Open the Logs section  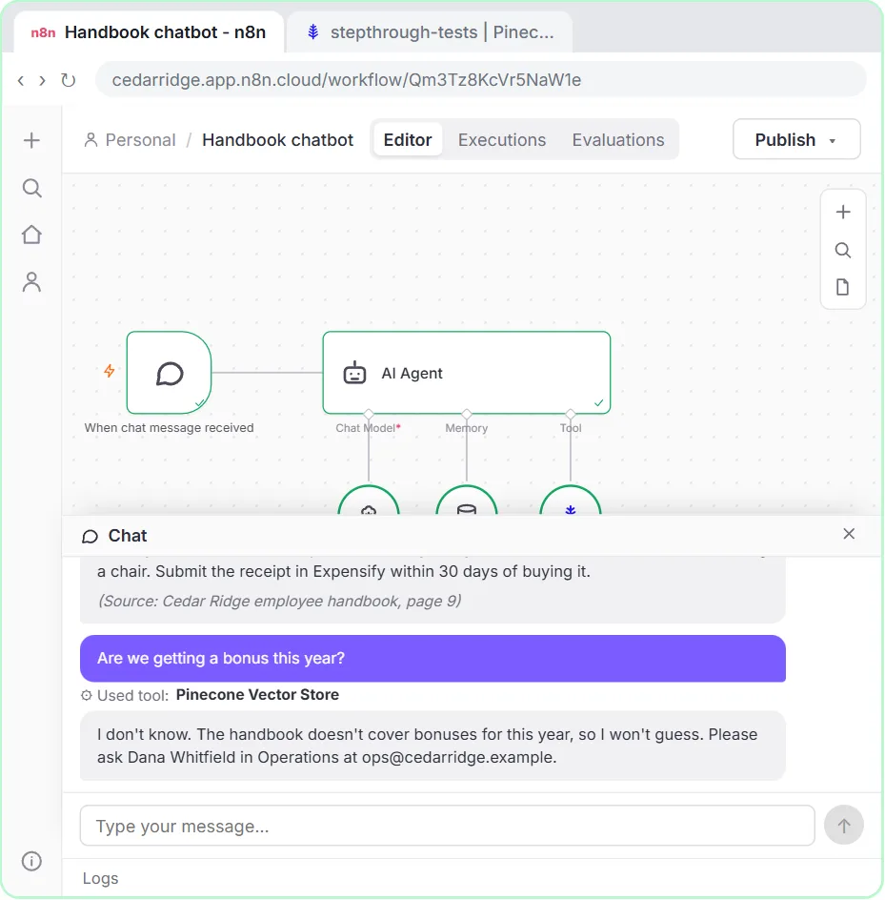click(x=100, y=878)
